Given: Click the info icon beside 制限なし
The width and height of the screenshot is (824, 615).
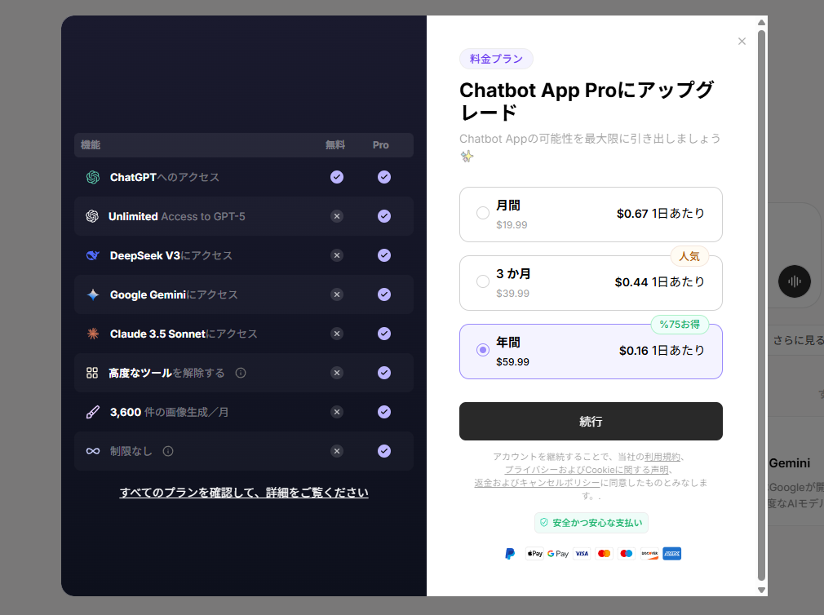Looking at the screenshot, I should tap(168, 451).
